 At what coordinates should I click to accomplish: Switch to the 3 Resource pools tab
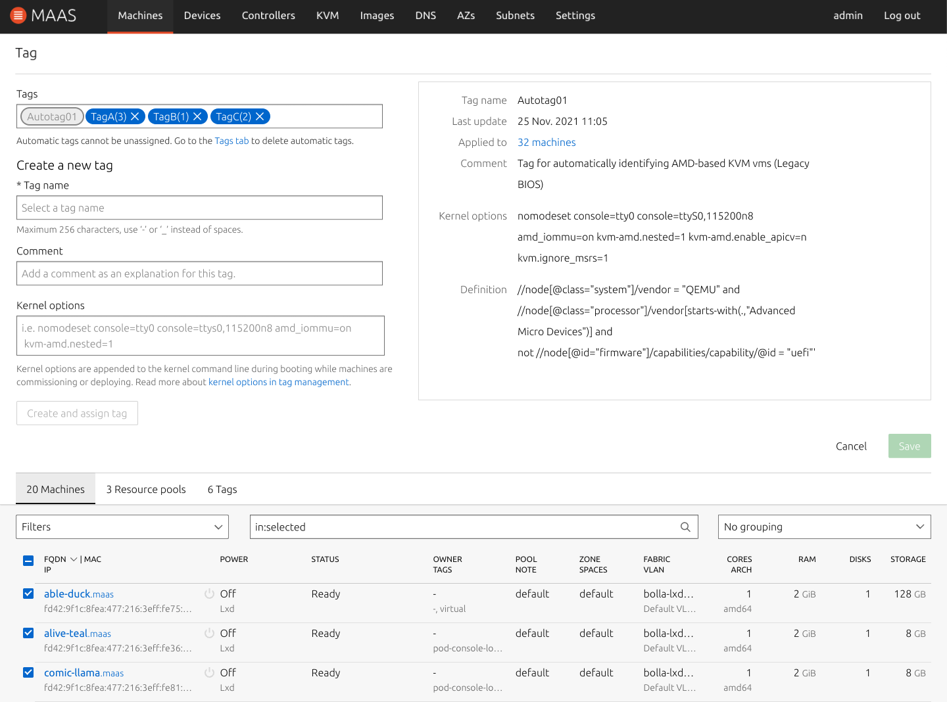point(146,490)
